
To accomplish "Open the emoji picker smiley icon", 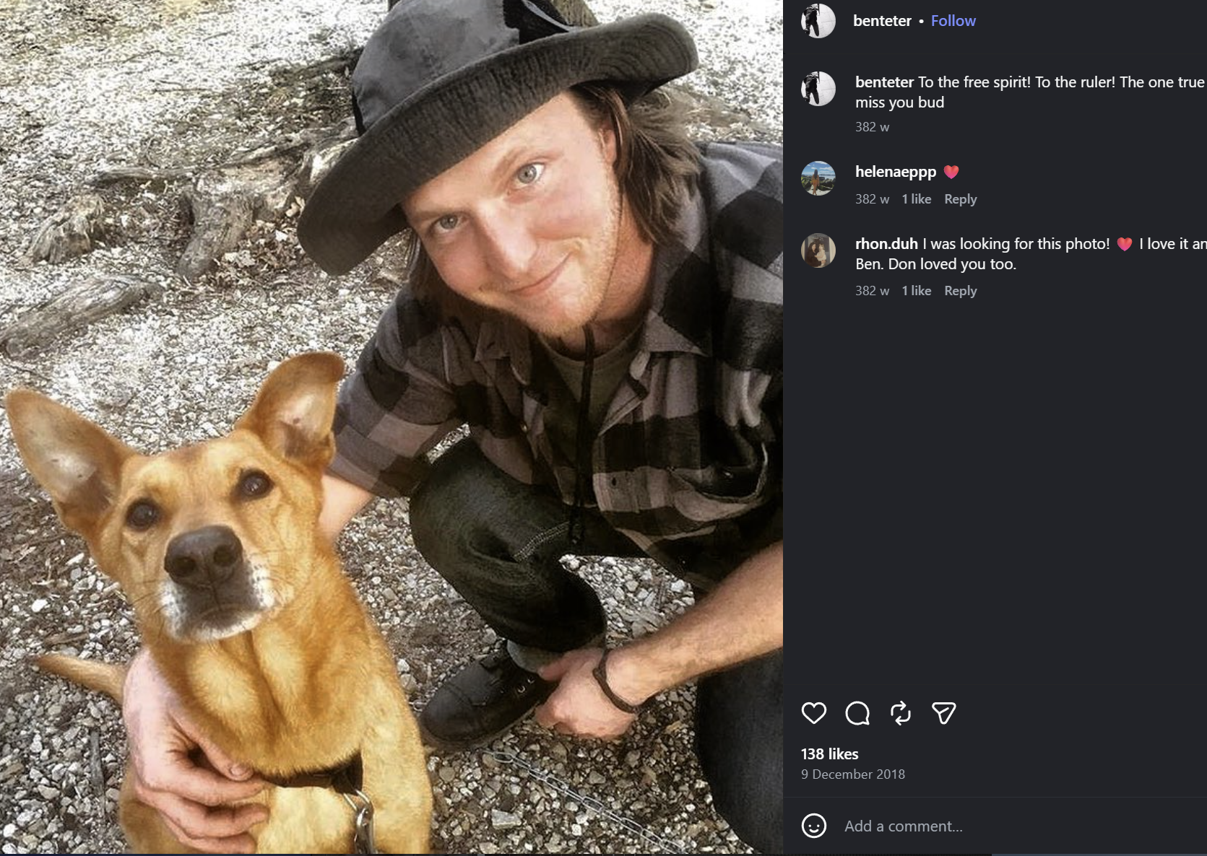I will (x=814, y=826).
